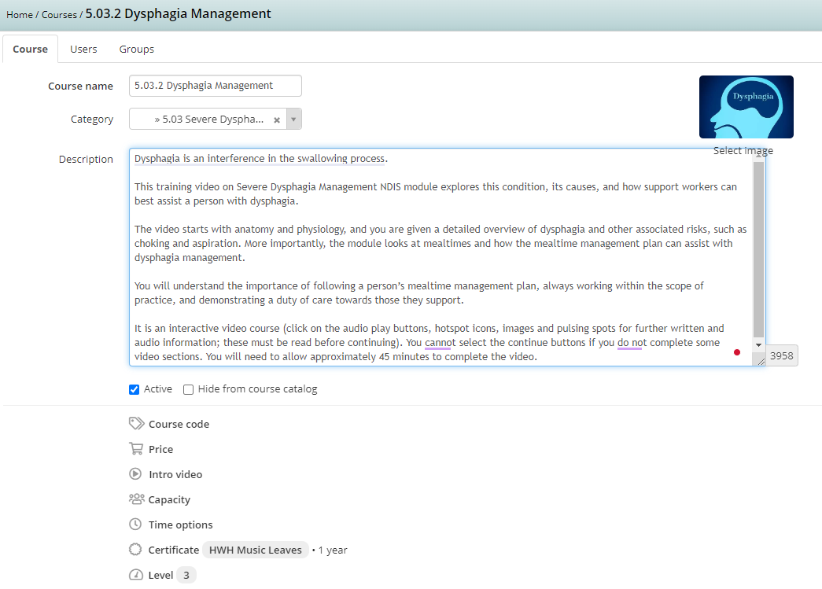Click the Level gauge icon
This screenshot has height=589, width=822.
[x=135, y=574]
